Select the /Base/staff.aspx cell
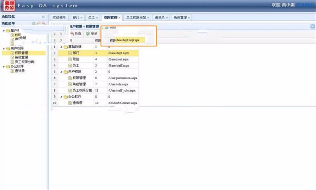This screenshot has height=190, width=316. click(123, 66)
